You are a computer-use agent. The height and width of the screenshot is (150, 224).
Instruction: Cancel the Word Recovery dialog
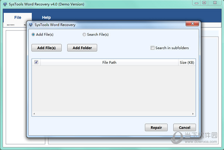pos(184,128)
